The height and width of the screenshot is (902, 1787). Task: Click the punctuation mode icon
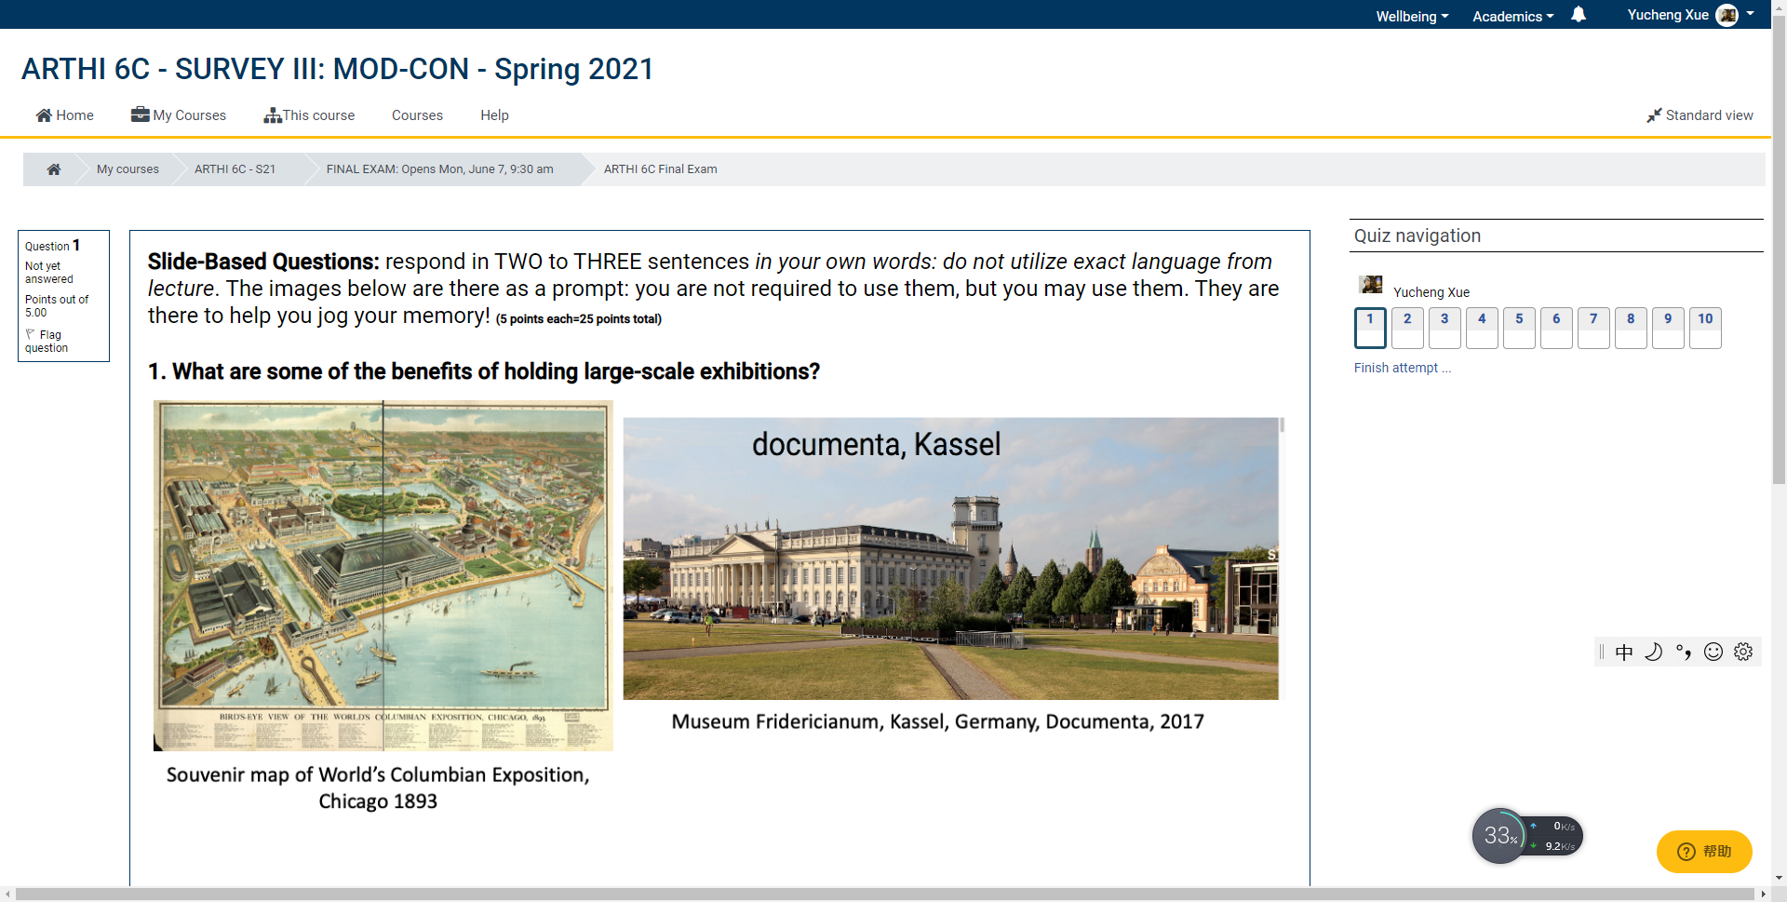1684,652
